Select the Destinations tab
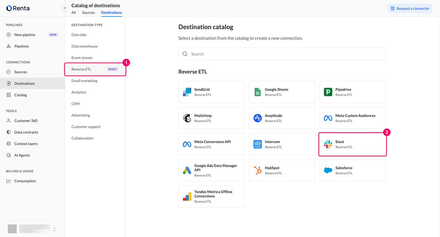The image size is (440, 237). (x=111, y=13)
